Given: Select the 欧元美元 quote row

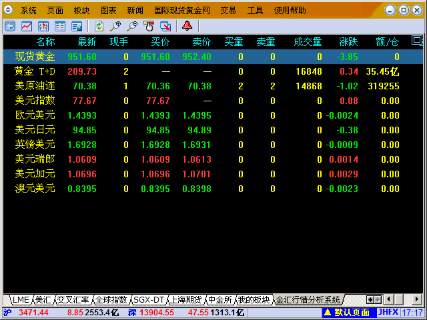Looking at the screenshot, I should point(35,115).
